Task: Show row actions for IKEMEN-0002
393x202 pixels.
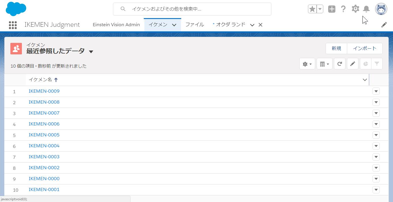Action: click(x=376, y=168)
